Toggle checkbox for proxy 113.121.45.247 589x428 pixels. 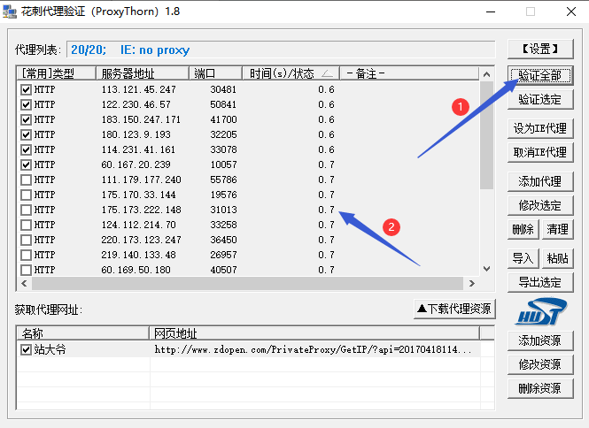point(26,89)
